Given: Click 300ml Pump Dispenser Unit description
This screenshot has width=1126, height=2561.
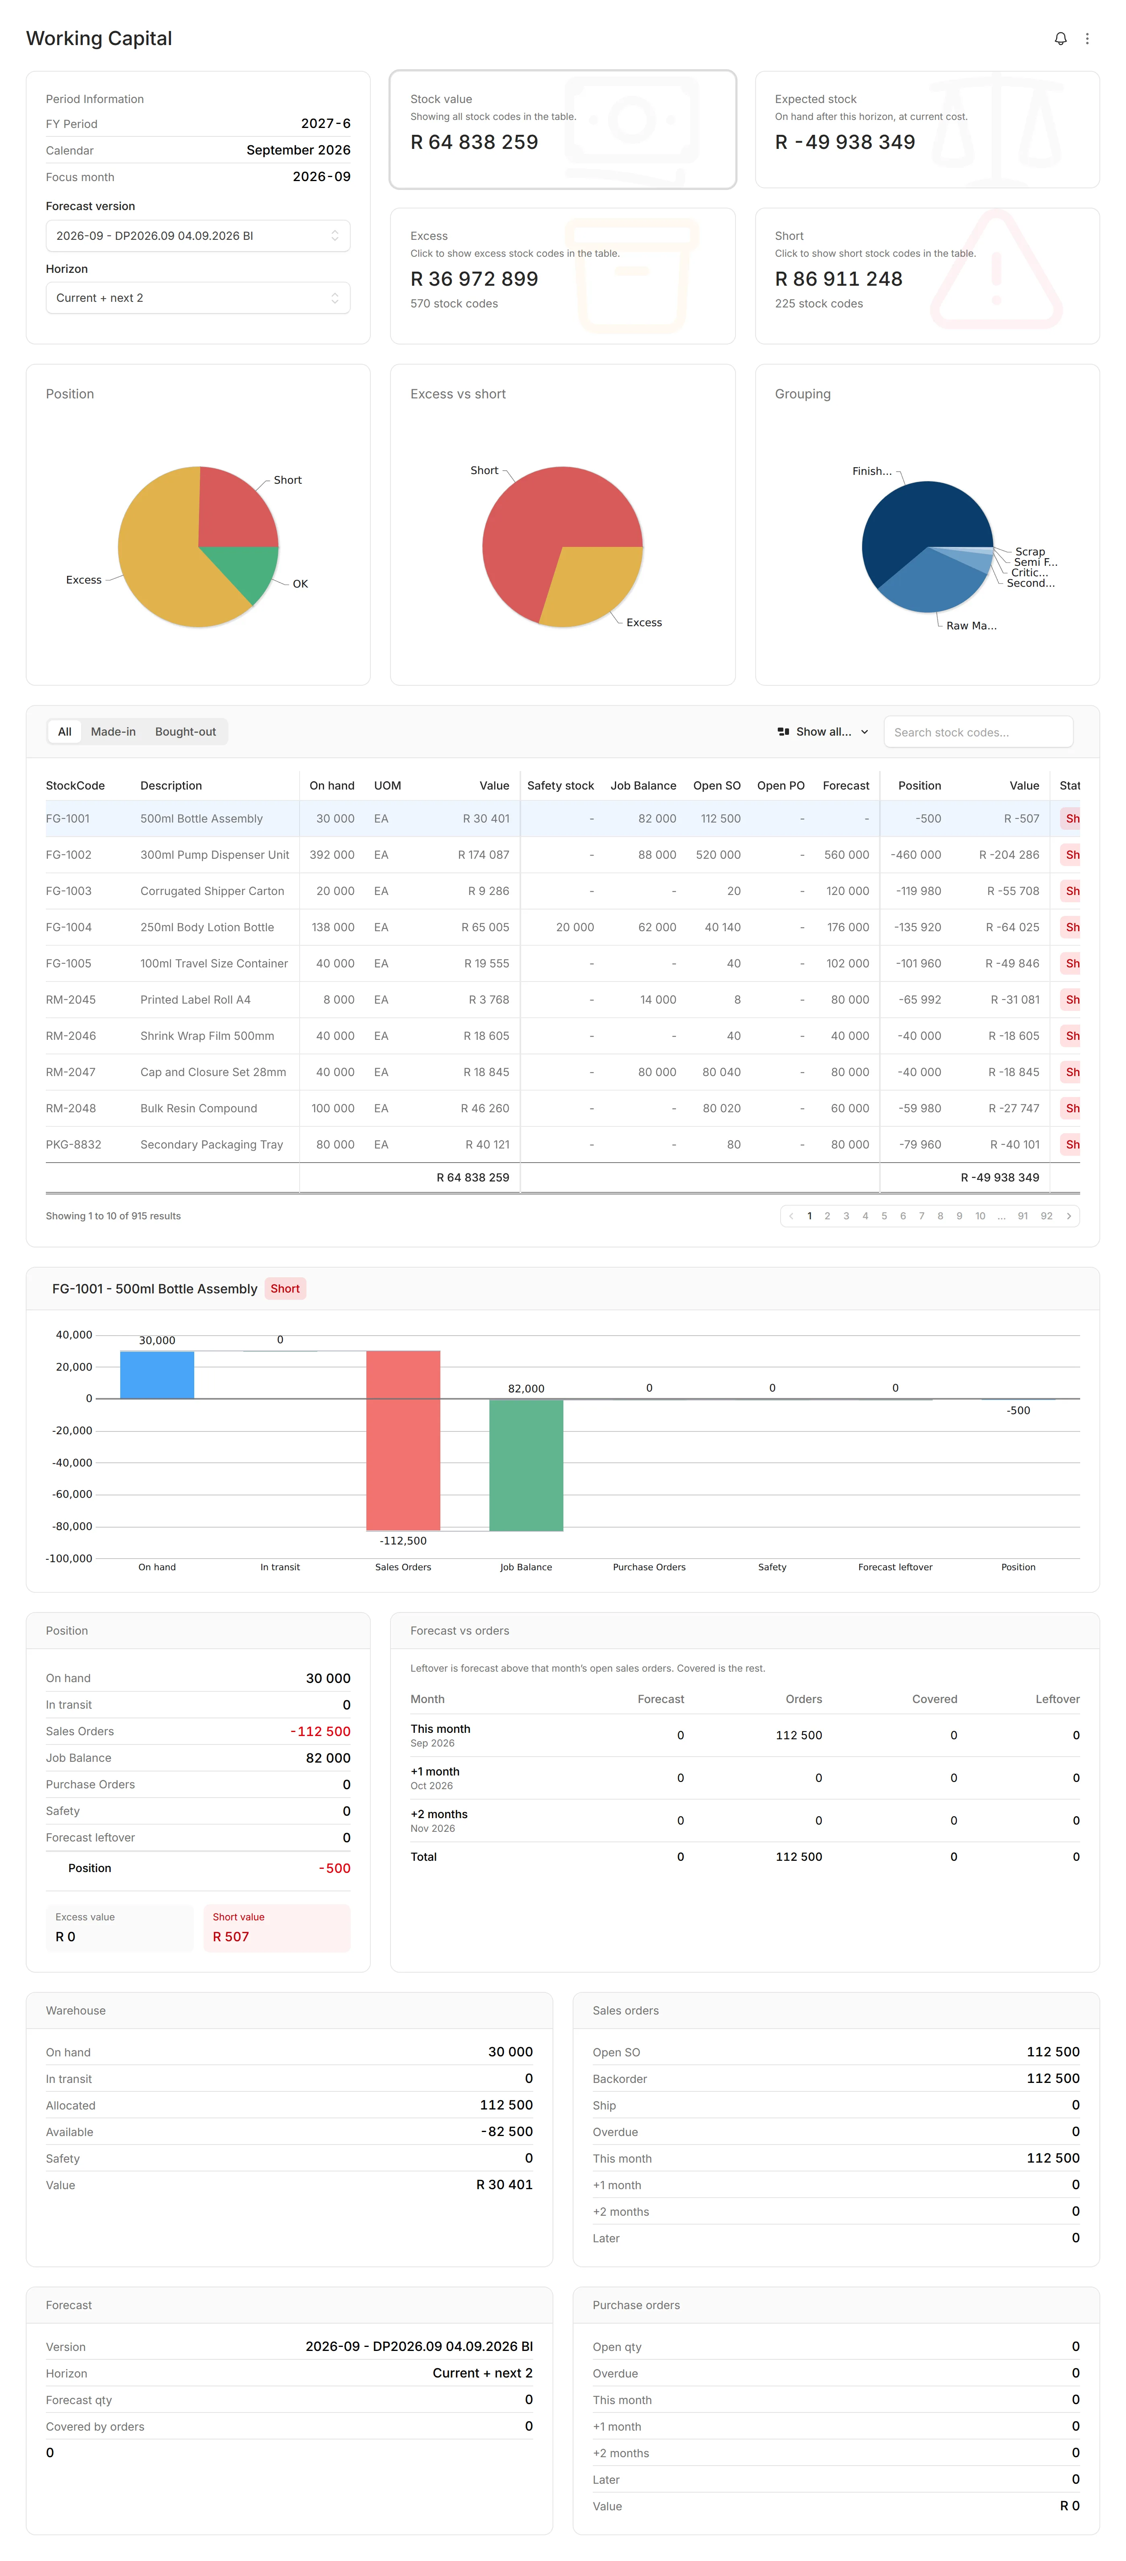Looking at the screenshot, I should [215, 855].
